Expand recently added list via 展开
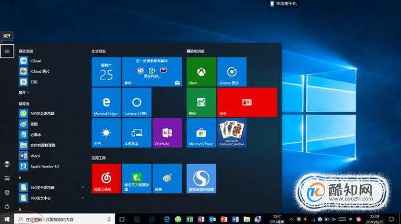 coord(24,92)
